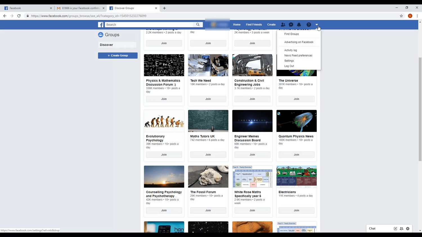Join Evolutionary Psychology group
Screen dimensions: 422x237
164,155
